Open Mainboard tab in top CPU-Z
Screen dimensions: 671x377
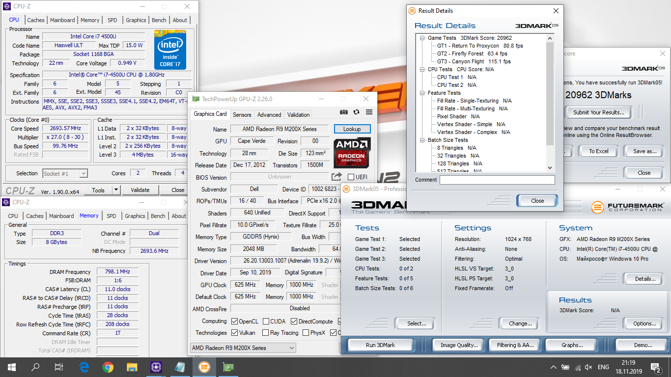tap(62, 20)
